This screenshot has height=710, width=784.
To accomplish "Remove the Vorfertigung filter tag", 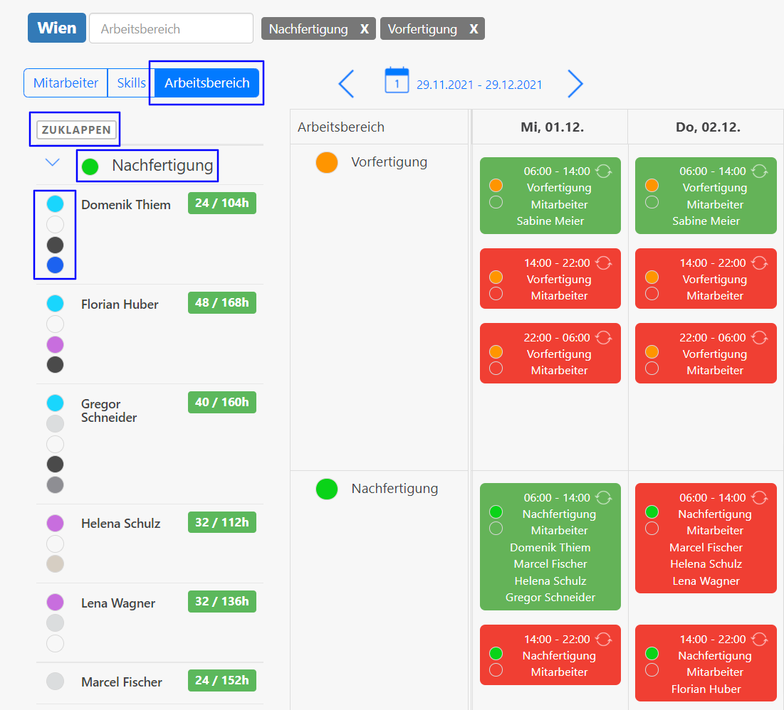I will coord(474,29).
